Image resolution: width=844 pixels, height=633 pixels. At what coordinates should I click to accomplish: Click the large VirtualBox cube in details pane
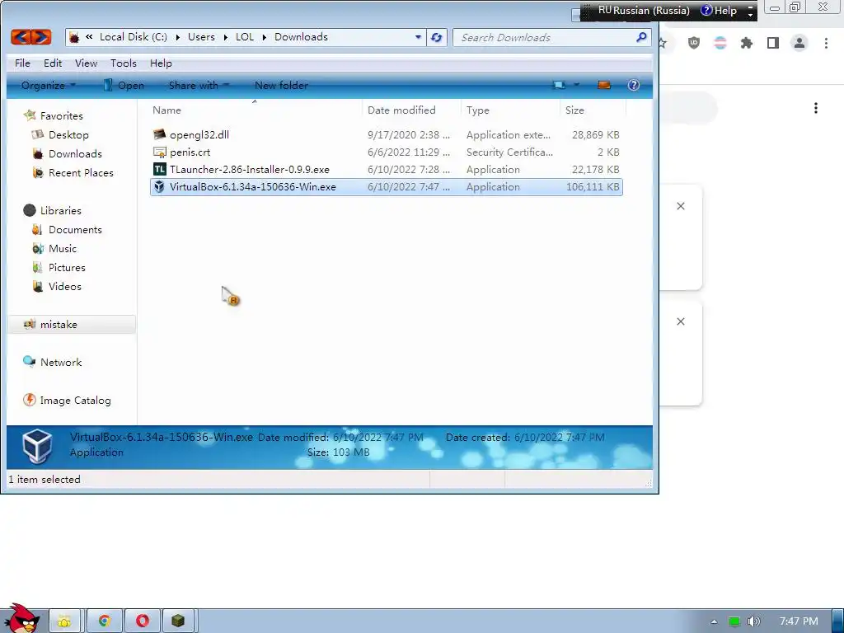pyautogui.click(x=37, y=446)
